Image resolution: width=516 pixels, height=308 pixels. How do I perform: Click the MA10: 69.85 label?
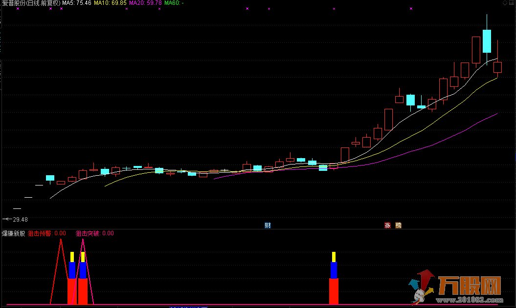pos(110,3)
